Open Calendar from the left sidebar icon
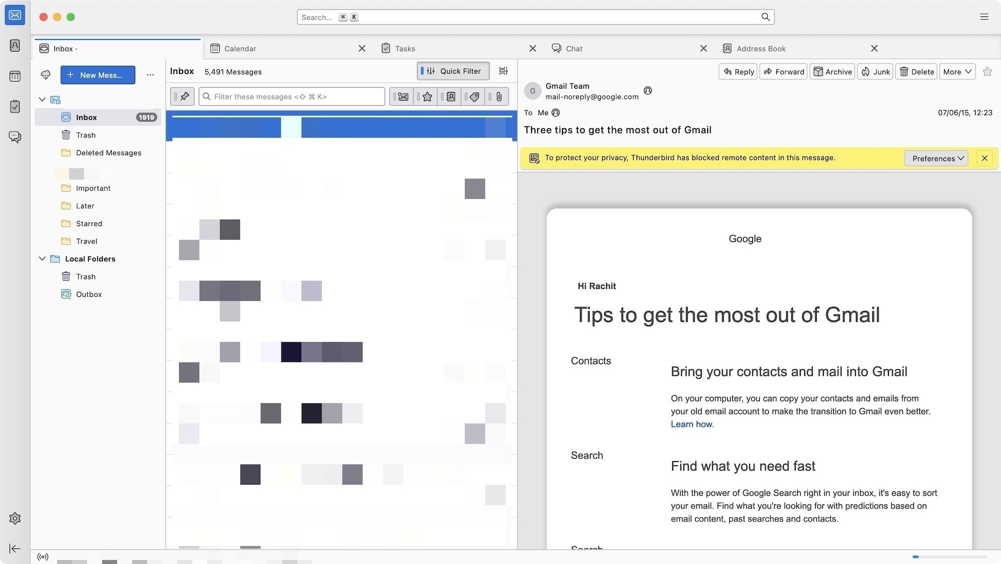The width and height of the screenshot is (1001, 564). point(15,76)
